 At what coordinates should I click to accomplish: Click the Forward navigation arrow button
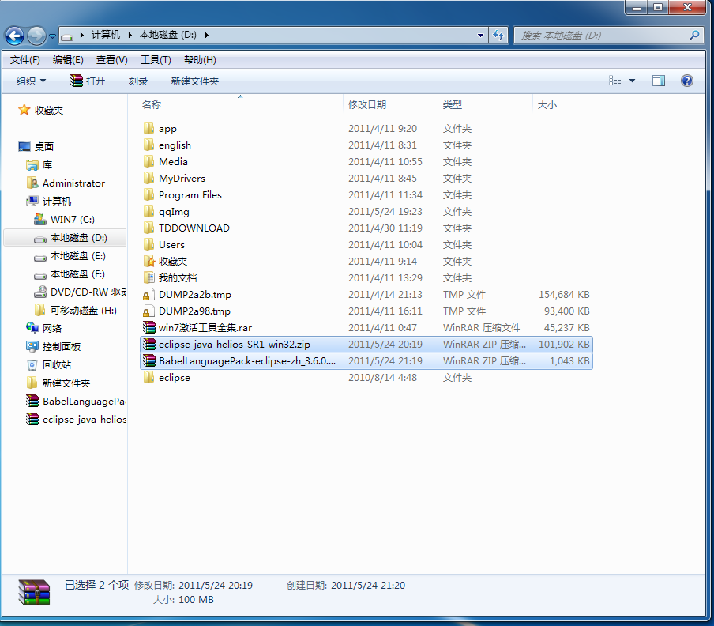(x=36, y=36)
